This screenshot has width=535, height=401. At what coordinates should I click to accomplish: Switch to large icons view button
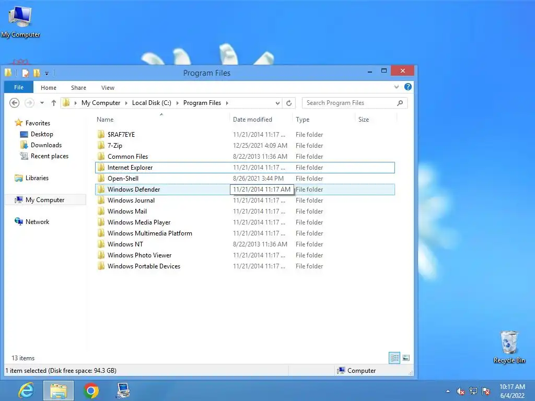[x=405, y=358]
